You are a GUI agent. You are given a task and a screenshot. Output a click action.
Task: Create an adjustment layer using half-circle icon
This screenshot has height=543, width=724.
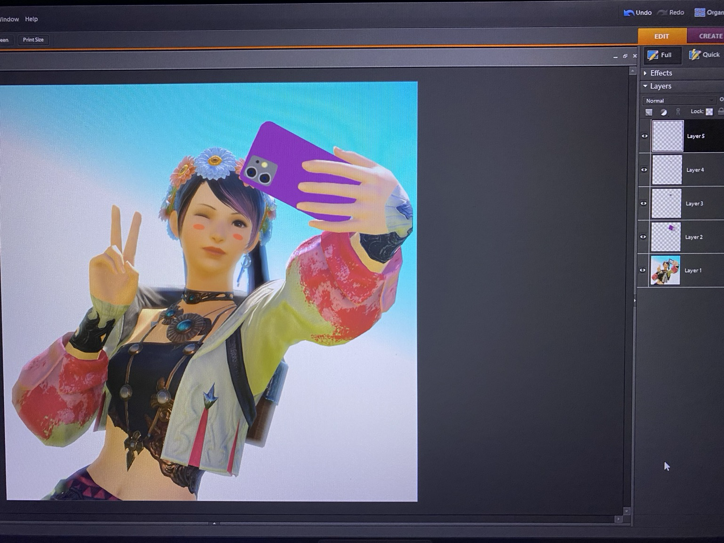[664, 112]
